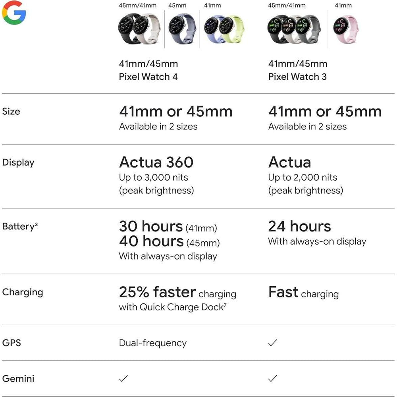Click the Quick Charge Dock footnote text
This screenshot has height=397, width=397.
173,307
